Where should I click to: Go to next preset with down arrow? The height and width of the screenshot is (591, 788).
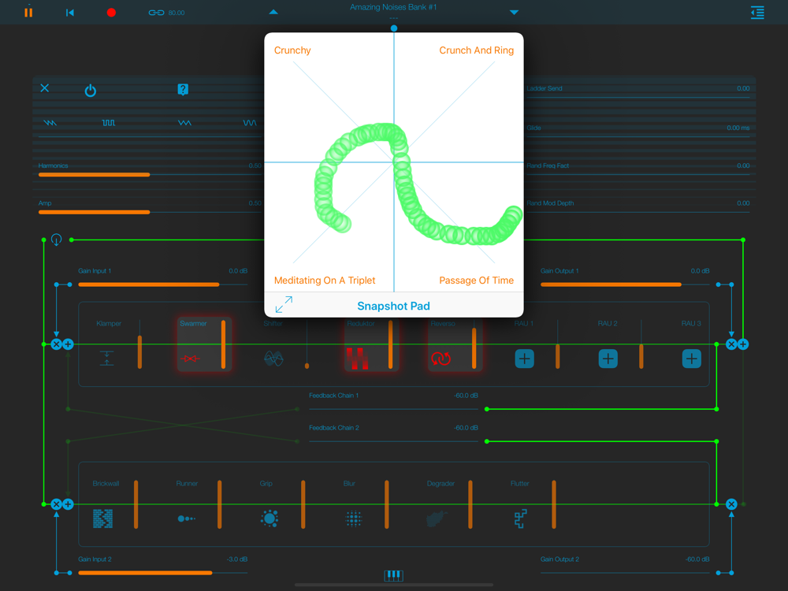[514, 12]
